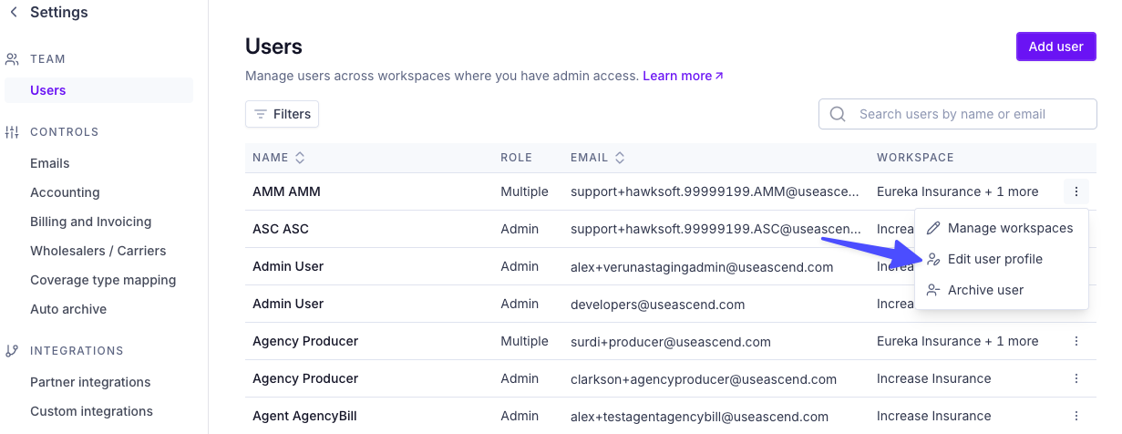The height and width of the screenshot is (434, 1122).
Task: Click the Settings title text
Action: [59, 12]
